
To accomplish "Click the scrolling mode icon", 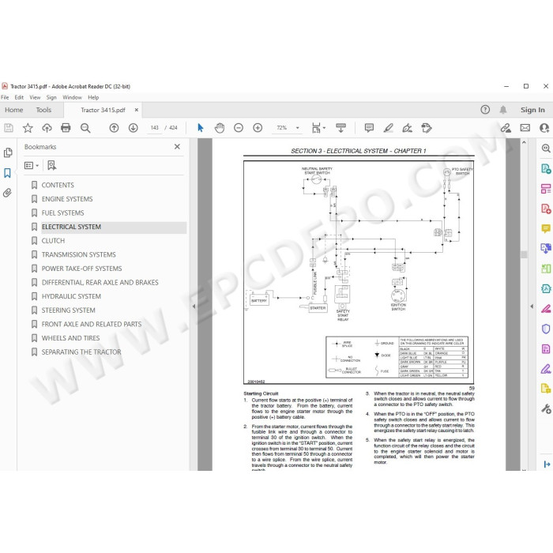I will [x=340, y=128].
